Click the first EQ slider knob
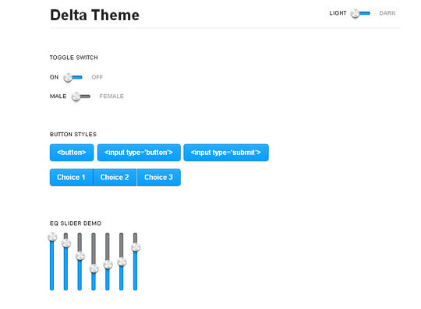The image size is (421, 309). click(x=52, y=237)
